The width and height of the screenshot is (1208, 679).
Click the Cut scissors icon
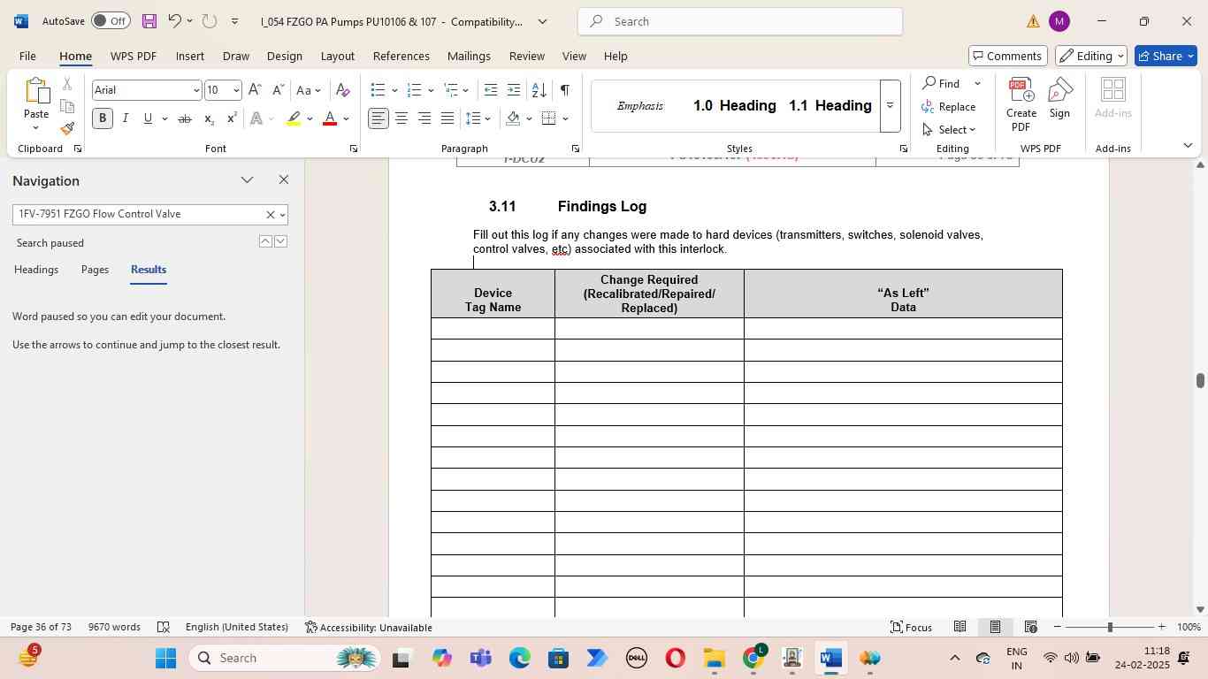[x=67, y=85]
